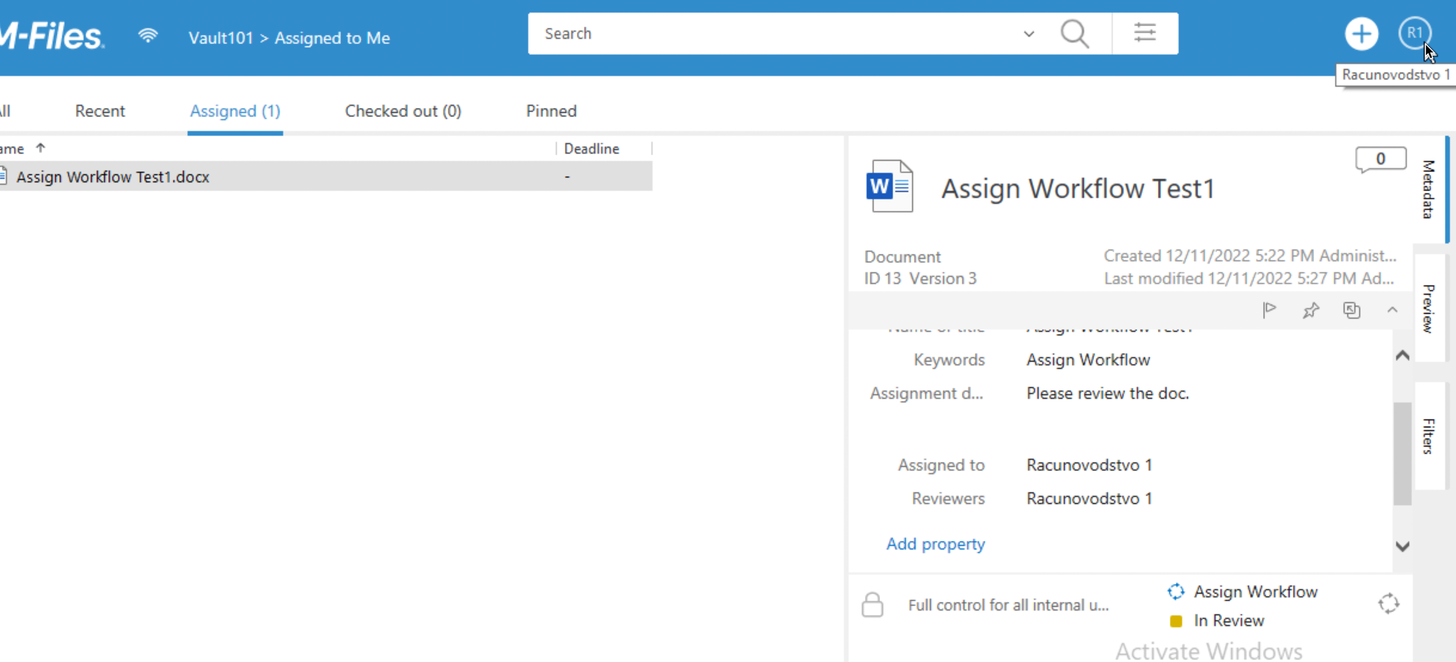Click the Last modified date text
Screen dimensions: 1456x662
1249,279
